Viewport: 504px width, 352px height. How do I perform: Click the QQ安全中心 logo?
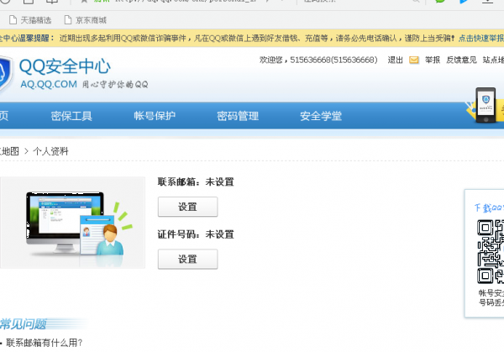coord(65,66)
